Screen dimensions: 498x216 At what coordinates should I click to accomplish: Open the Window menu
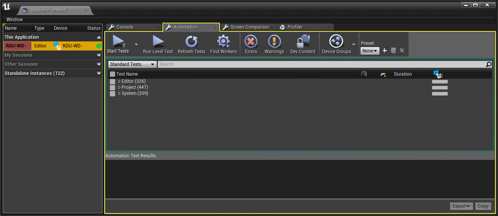pyautogui.click(x=14, y=20)
